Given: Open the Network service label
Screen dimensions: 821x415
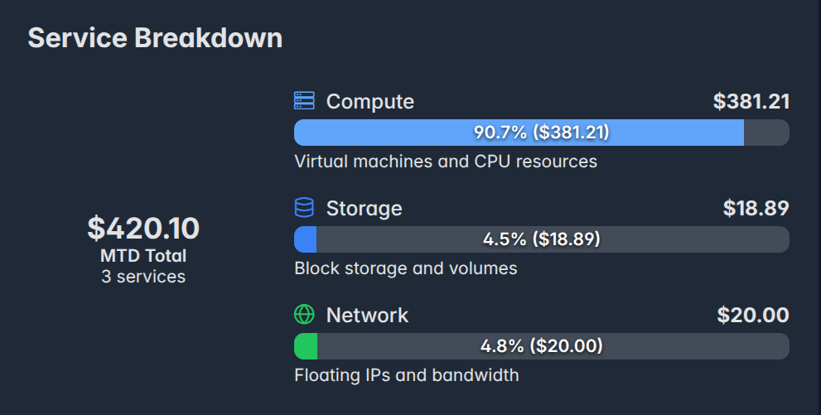Looking at the screenshot, I should 367,315.
